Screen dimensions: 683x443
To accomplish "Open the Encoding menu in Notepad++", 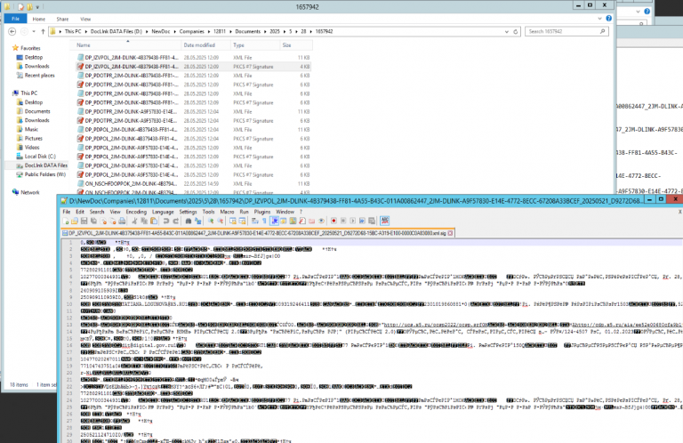I will 136,212.
